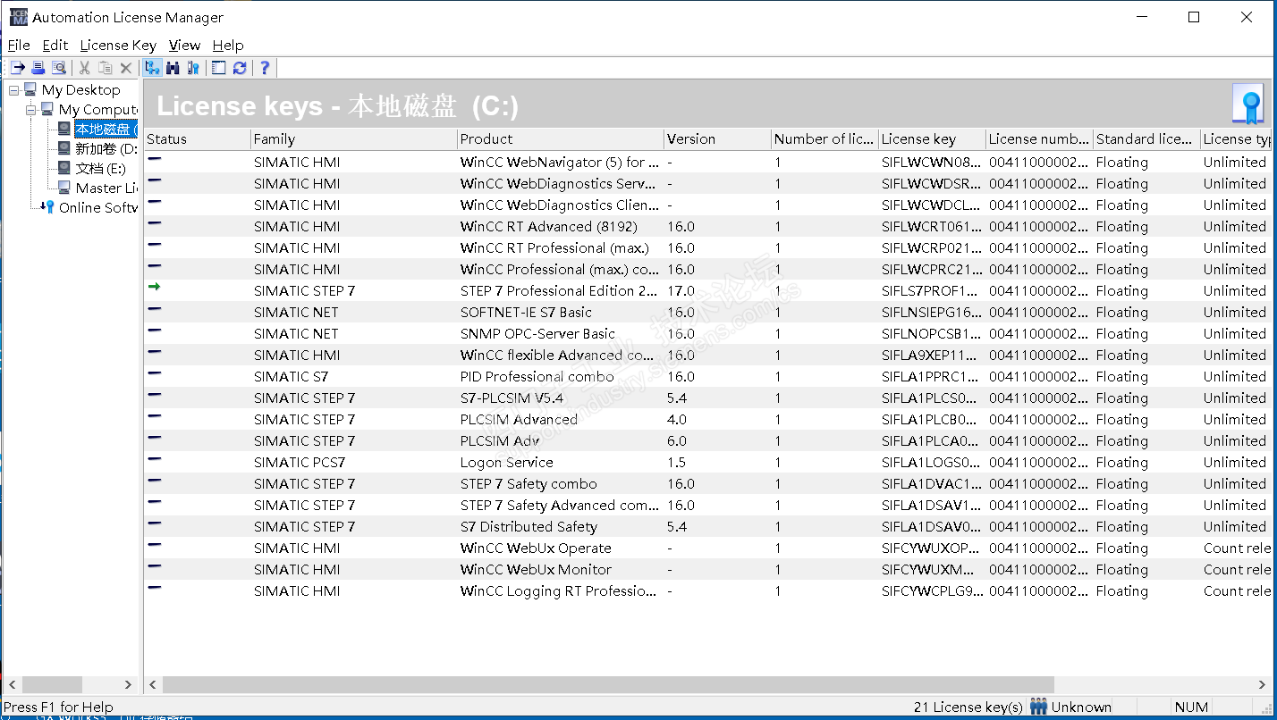Collapse the My Computer tree node
This screenshot has height=720, width=1277.
[31, 109]
